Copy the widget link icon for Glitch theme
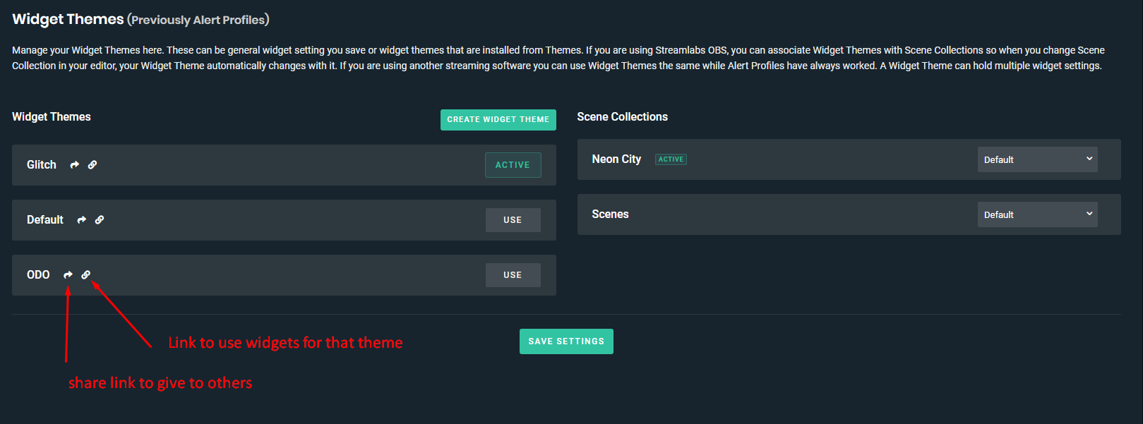Viewport: 1143px width, 424px height. point(92,165)
